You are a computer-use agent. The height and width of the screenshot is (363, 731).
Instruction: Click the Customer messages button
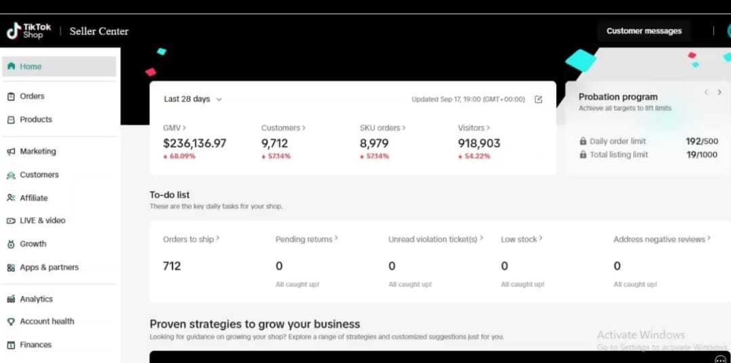coord(644,30)
